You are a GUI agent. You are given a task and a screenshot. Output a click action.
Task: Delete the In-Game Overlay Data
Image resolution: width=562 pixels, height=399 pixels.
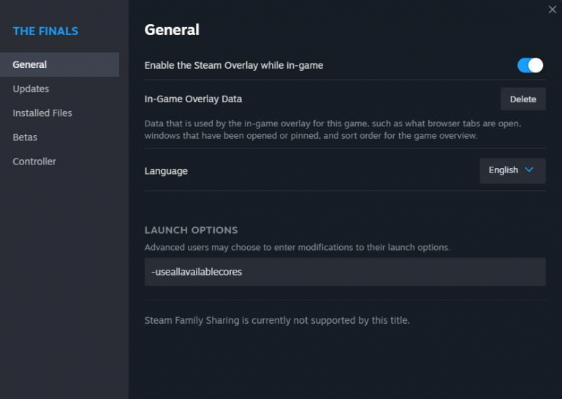tap(523, 99)
